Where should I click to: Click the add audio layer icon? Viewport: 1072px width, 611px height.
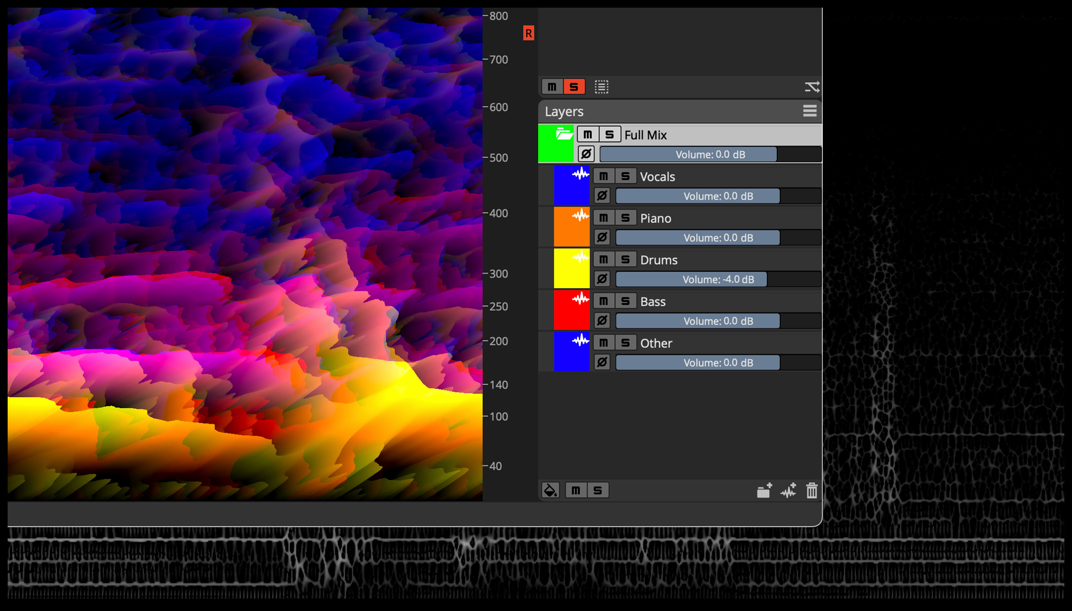coord(788,490)
